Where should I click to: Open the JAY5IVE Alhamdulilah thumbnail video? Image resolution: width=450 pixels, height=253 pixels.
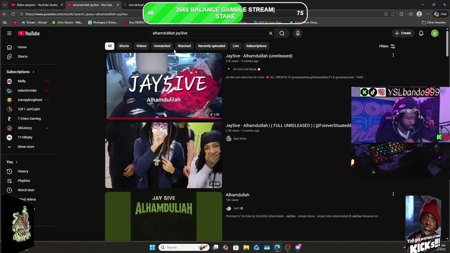point(164,86)
